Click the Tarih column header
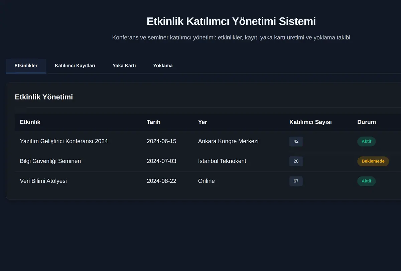 tap(153, 122)
